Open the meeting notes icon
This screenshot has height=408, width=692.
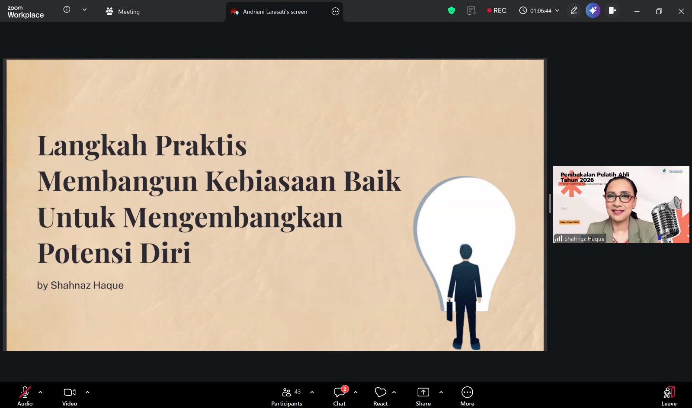click(x=471, y=10)
